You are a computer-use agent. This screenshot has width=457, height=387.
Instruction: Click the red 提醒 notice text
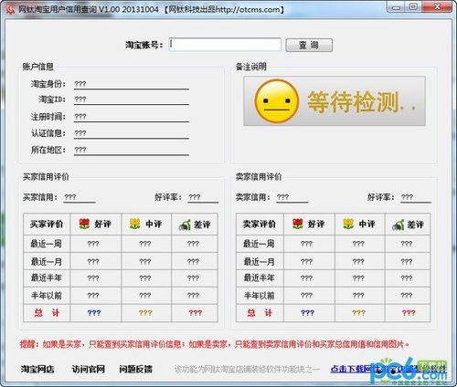point(215,344)
